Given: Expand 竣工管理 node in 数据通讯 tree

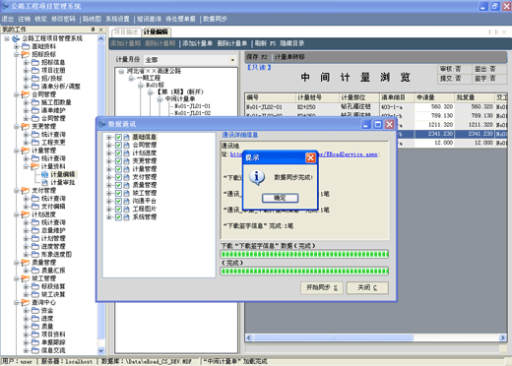Looking at the screenshot, I should 108,193.
